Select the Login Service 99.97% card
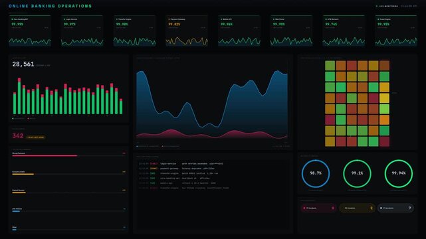 click(x=82, y=31)
